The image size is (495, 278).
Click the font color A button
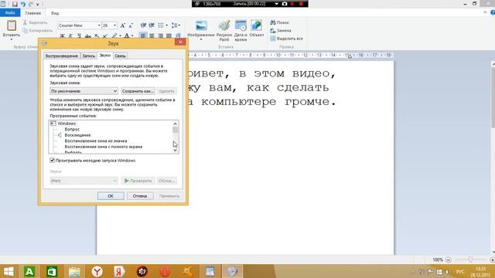point(127,36)
